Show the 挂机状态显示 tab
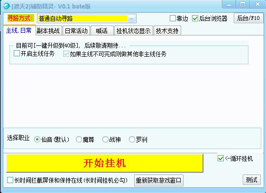 [134, 31]
